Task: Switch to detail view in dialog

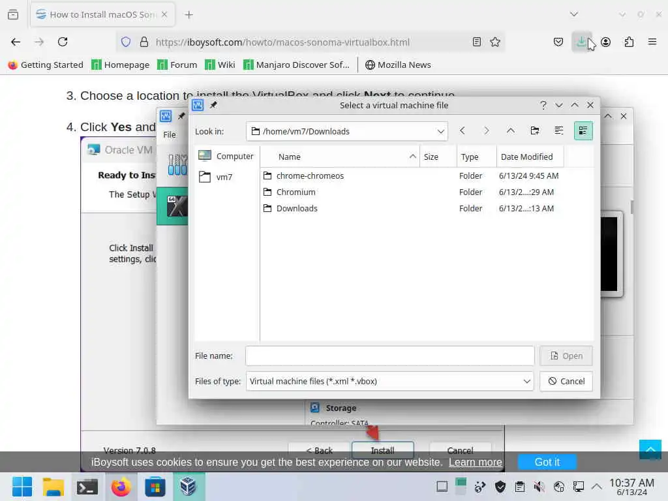Action: point(583,130)
